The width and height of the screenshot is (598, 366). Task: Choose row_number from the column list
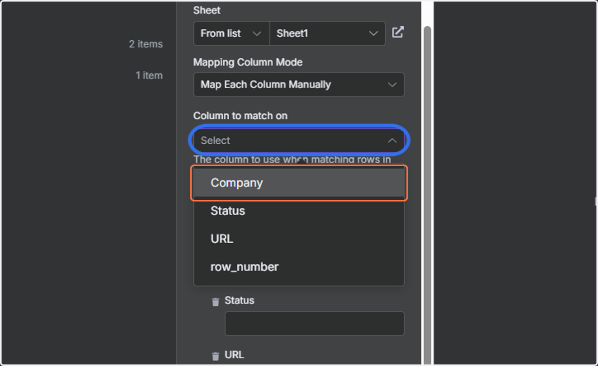tap(299, 267)
